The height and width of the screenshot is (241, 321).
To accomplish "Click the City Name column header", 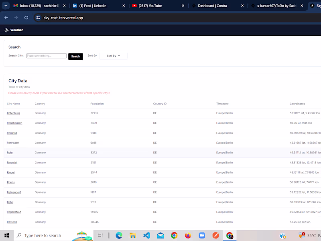I will 13,104.
